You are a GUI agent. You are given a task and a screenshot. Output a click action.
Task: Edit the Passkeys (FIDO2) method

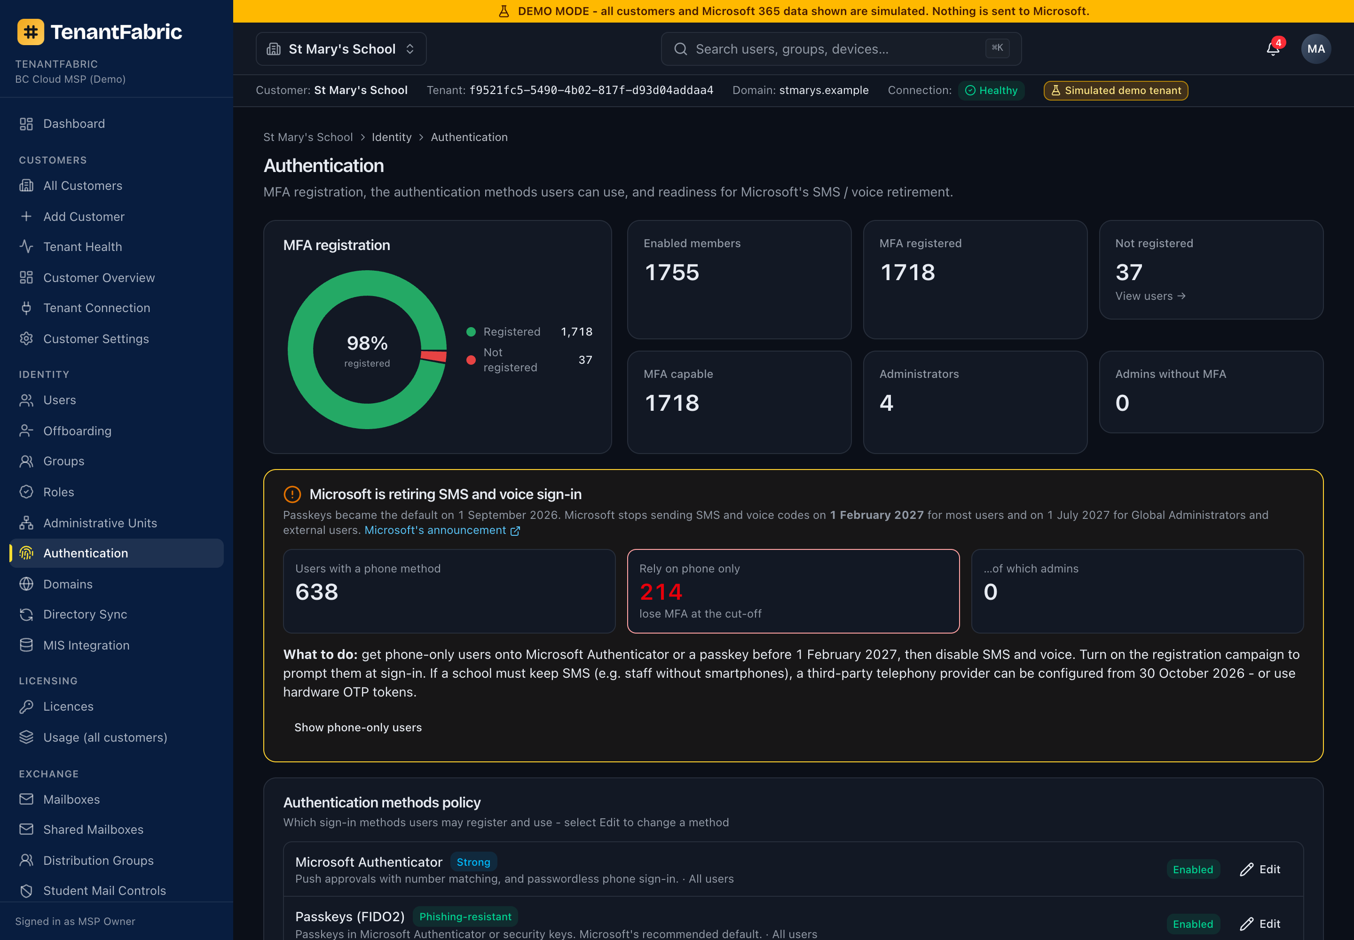(x=1260, y=924)
